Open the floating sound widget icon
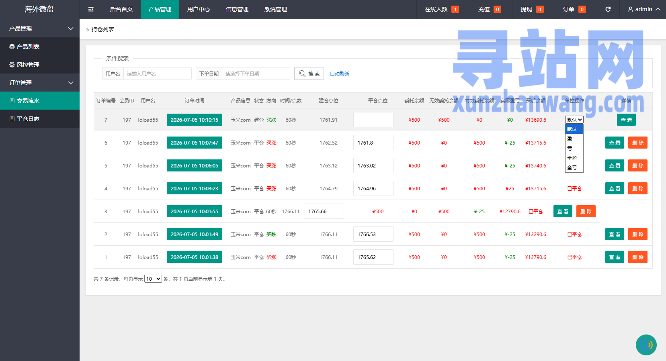 646,345
